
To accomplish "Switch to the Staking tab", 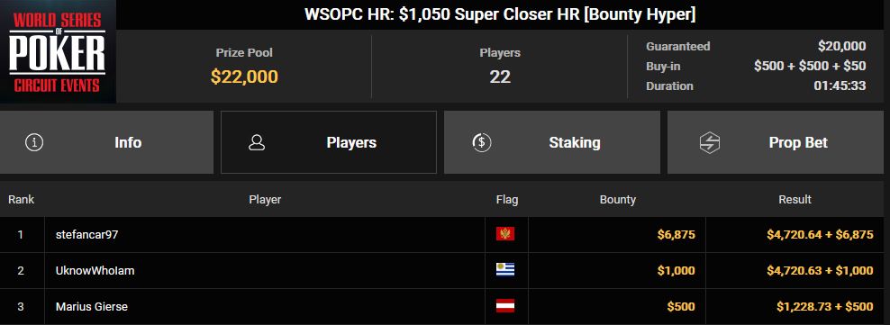I will click(551, 142).
